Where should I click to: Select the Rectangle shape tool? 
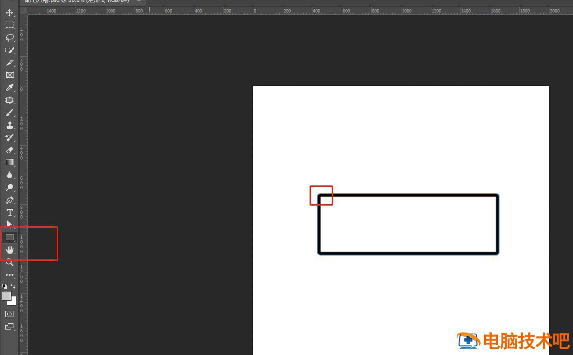tap(9, 237)
